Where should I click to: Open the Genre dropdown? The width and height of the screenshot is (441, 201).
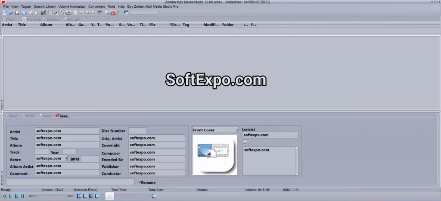[x=66, y=158]
